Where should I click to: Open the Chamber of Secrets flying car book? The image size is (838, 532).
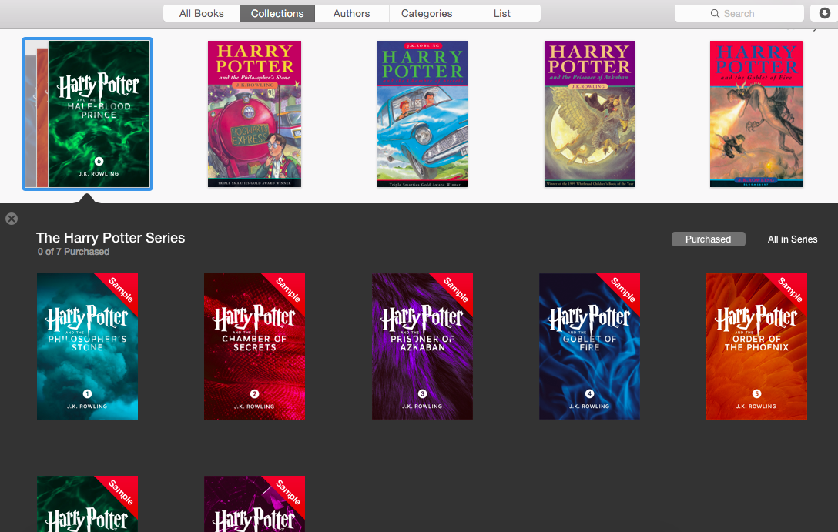(x=422, y=114)
